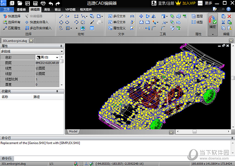The width and height of the screenshot is (235, 166).
Task: Click the Rotate tool icon
Action: [148, 16]
